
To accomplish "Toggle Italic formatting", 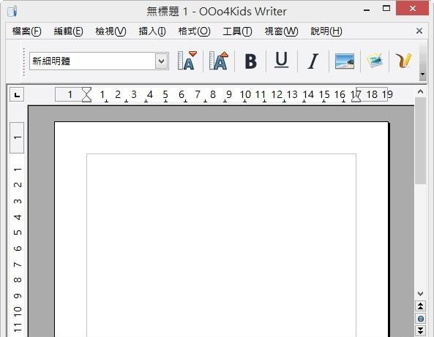I will [x=313, y=61].
